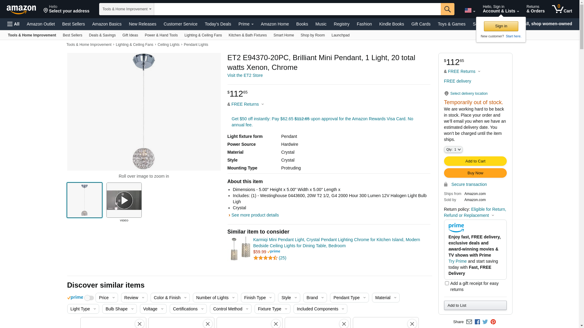Click the search magnifier button
The width and height of the screenshot is (584, 328).
(447, 9)
